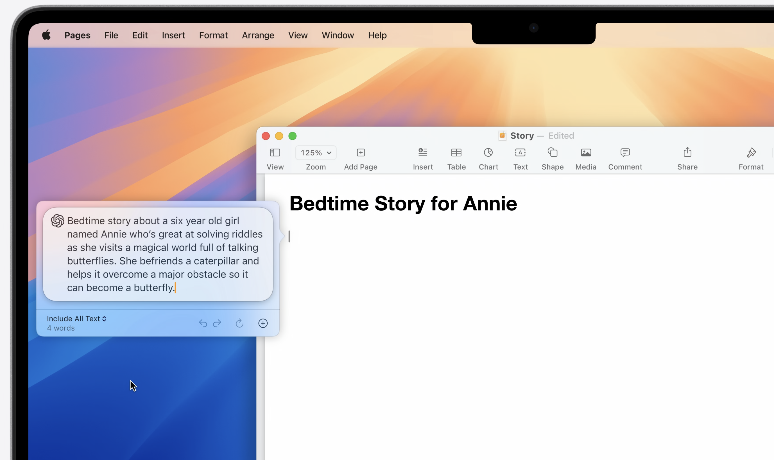Open the Apple menu

point(46,35)
